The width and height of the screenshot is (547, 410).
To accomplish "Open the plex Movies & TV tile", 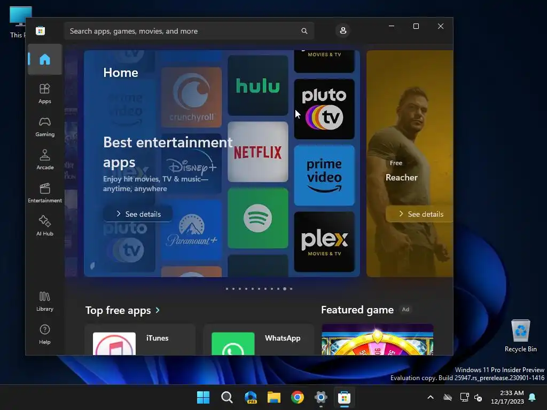I will (324, 242).
